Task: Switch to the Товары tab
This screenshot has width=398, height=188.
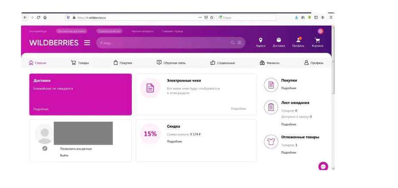Action: (80, 63)
